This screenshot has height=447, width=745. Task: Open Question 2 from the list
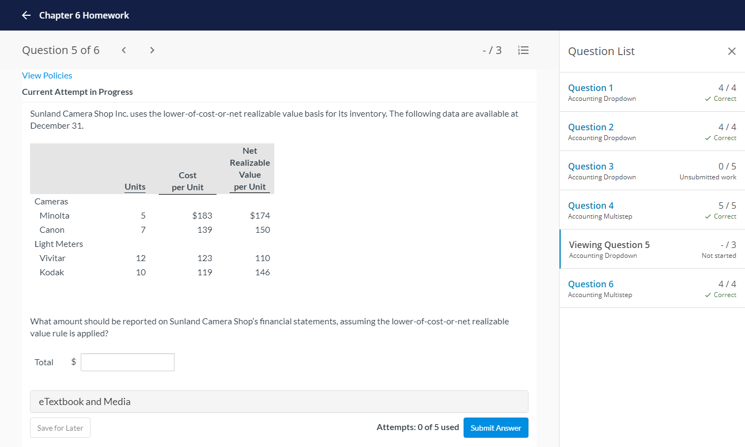[591, 127]
